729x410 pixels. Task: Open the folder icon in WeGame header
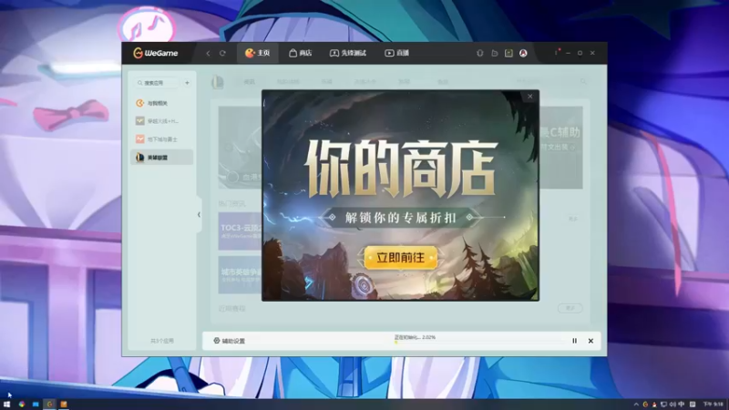(495, 53)
